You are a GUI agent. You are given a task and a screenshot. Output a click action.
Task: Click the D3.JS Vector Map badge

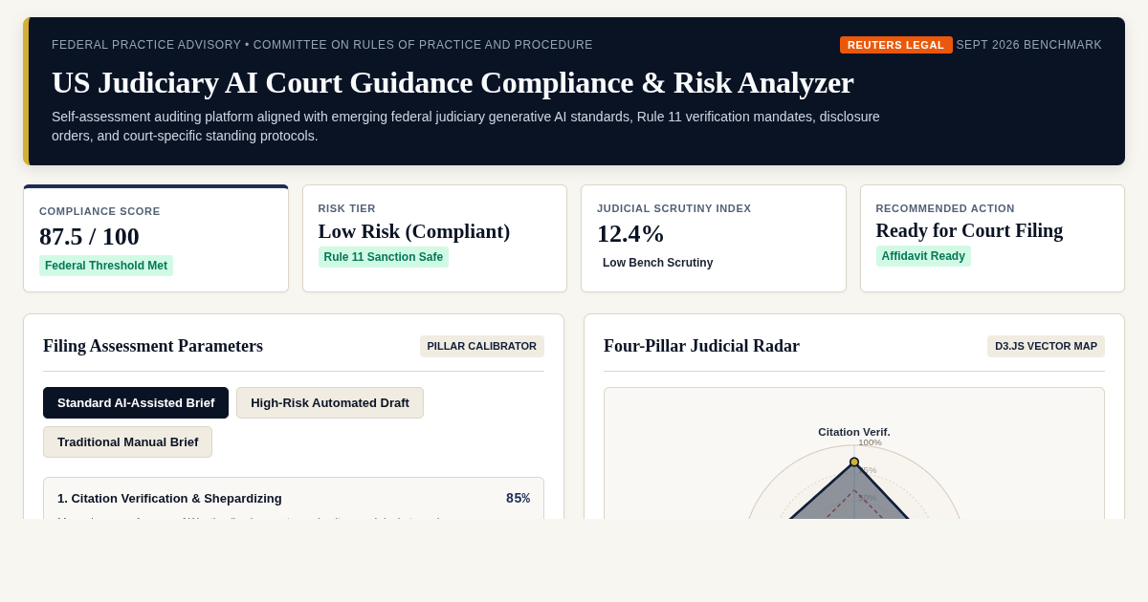click(1046, 346)
